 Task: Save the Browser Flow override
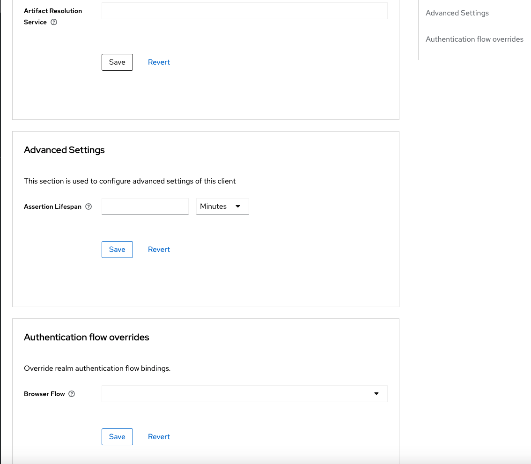pos(117,437)
